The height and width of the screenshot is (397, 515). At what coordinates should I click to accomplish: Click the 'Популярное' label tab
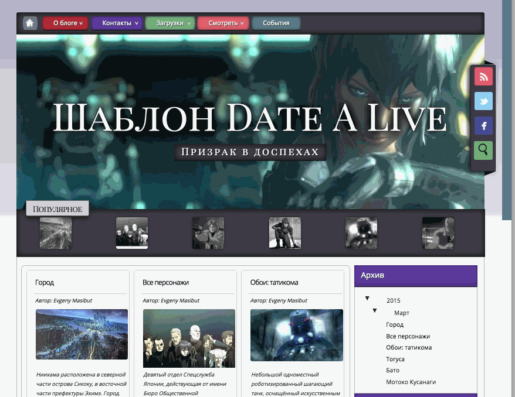pyautogui.click(x=57, y=209)
